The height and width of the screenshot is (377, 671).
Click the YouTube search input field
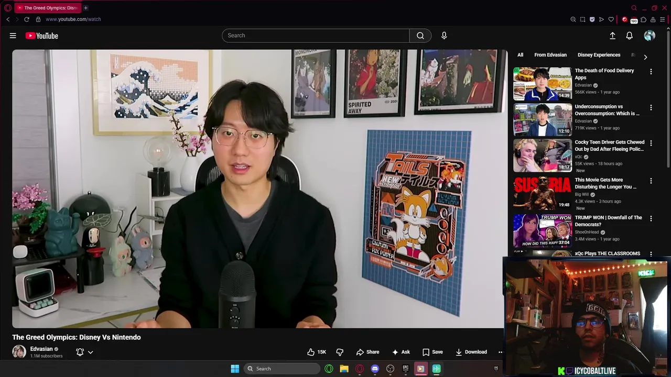[x=316, y=36]
